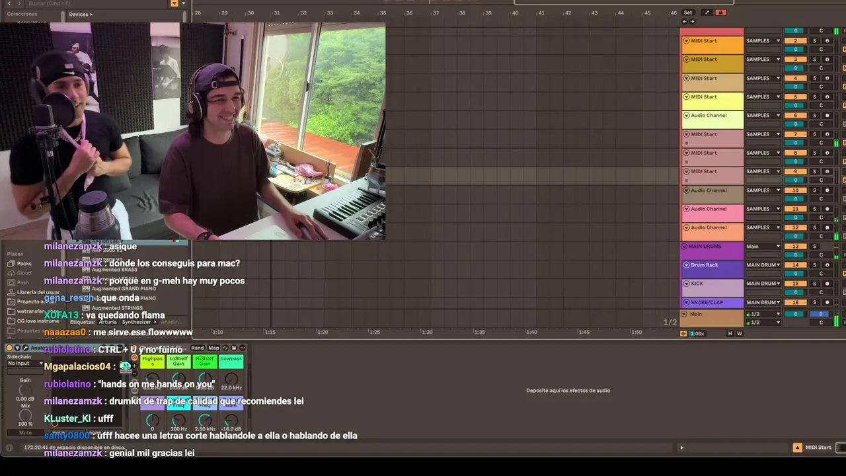Expand the Devices browser filter
The width and height of the screenshot is (846, 476).
click(x=81, y=14)
